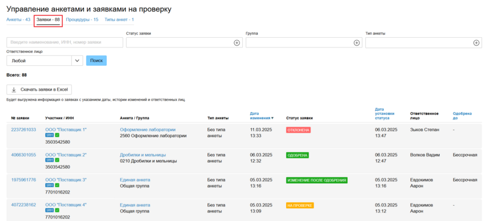488x221 pixels.
Task: Click Бессрочная in Поставщик 2 row
Action: (x=465, y=155)
